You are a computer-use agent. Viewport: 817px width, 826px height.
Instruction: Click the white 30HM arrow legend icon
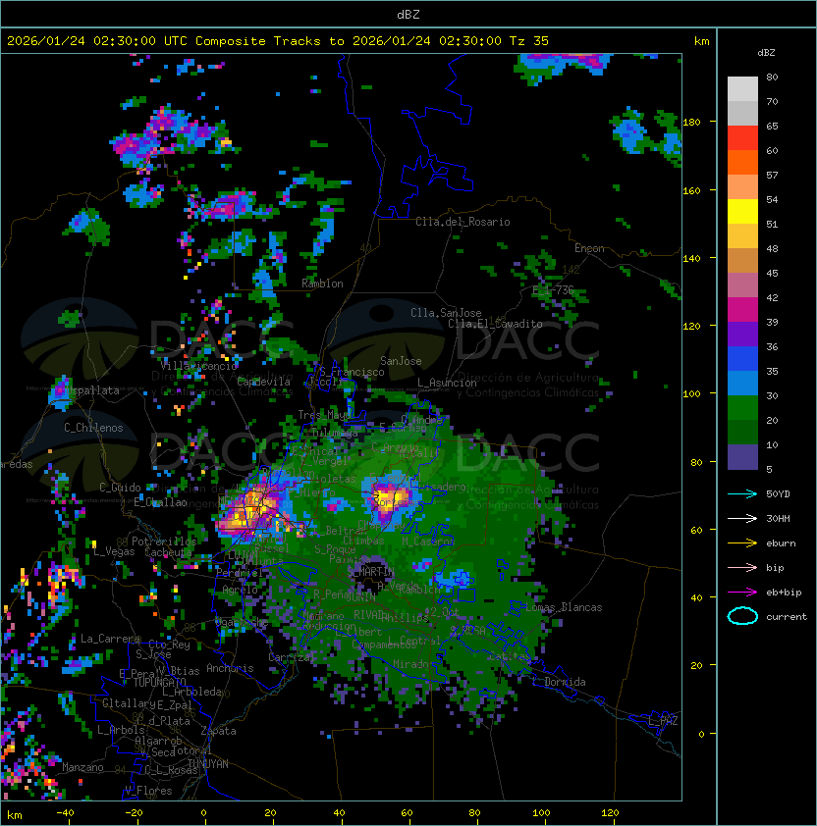[x=742, y=518]
